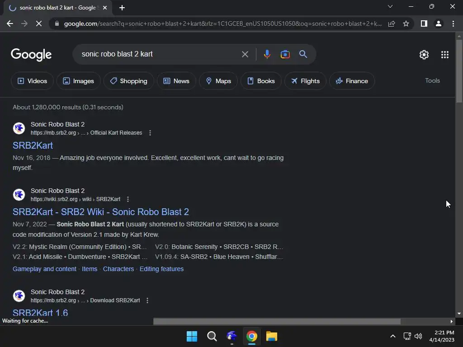The width and height of the screenshot is (463, 347).
Task: Open the Chrome three-dot menu
Action: click(453, 23)
